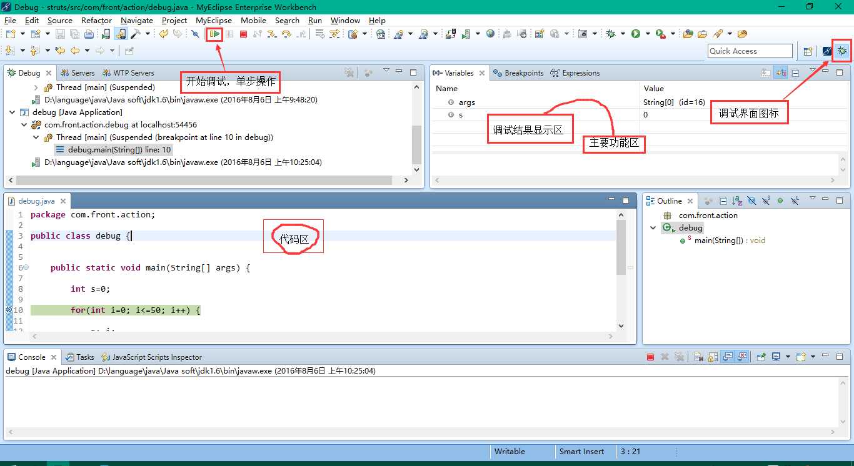Click the web browser globe icon

tap(490, 34)
